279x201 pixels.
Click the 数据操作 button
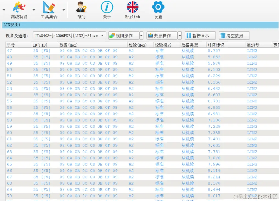[x=162, y=36]
